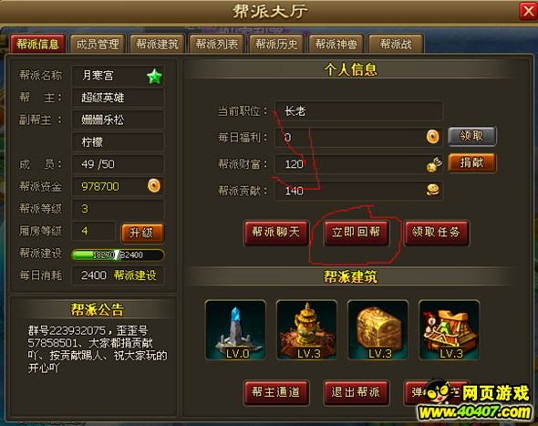538x426 pixels.
Task: Select the golden incense burner building
Action: click(x=306, y=330)
